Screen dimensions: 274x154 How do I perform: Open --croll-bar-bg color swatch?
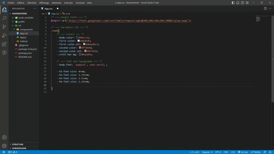click(x=80, y=54)
